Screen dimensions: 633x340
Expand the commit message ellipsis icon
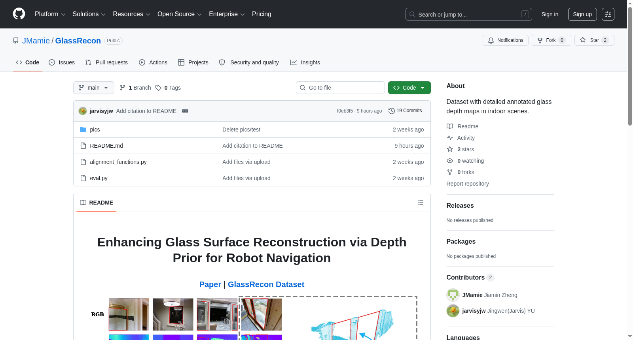185,111
